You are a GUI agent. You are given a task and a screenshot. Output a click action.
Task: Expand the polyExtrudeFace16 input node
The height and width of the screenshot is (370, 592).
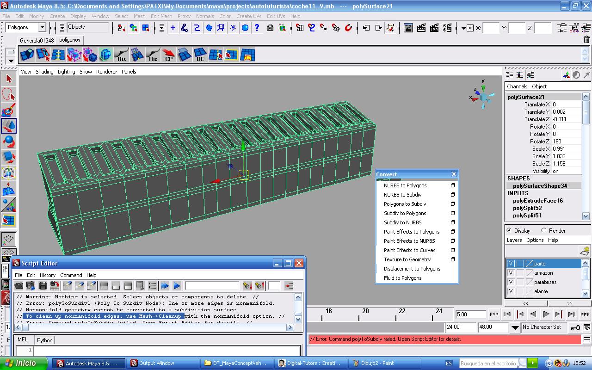(x=538, y=201)
